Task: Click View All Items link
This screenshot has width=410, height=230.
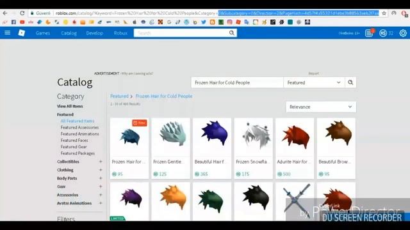Action: coord(70,106)
